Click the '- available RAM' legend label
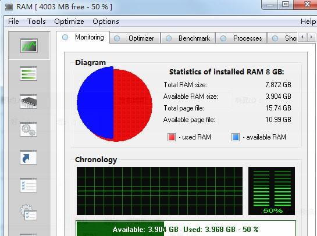Viewport: 317px width, 236px height. pyautogui.click(x=265, y=137)
